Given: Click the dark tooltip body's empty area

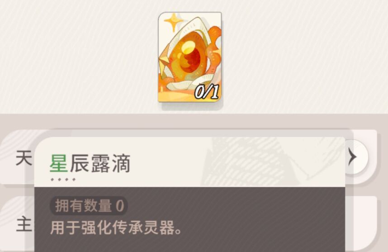Looking at the screenshot, I should [260, 218].
